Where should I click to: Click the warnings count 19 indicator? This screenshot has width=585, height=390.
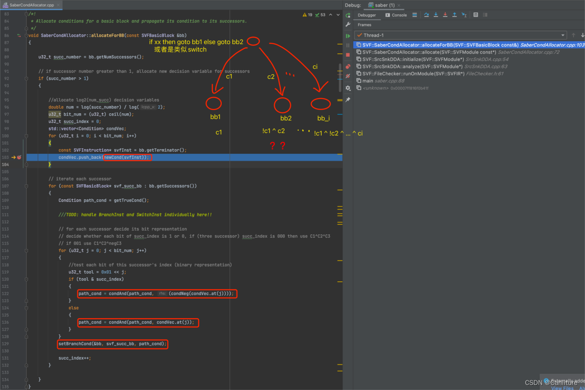click(307, 15)
